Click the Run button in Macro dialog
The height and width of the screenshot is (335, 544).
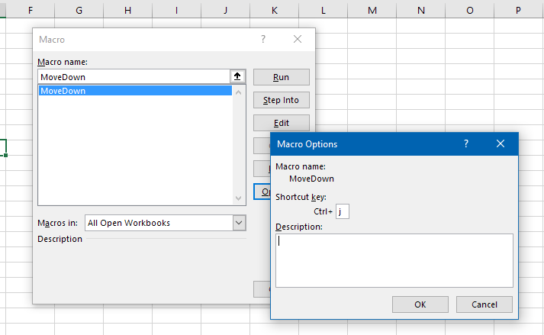[x=281, y=77]
